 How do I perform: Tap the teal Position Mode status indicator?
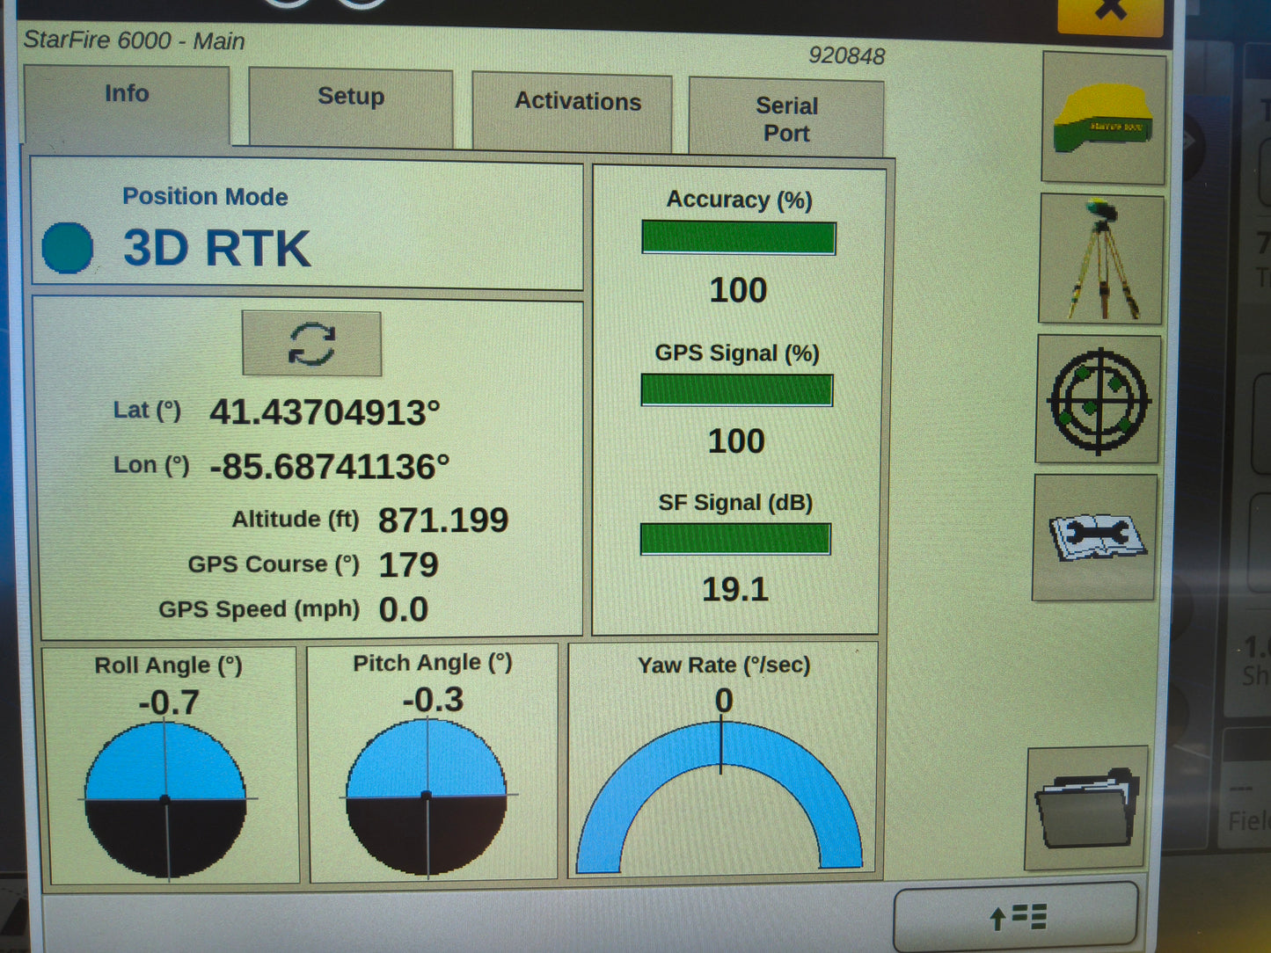pyautogui.click(x=68, y=247)
